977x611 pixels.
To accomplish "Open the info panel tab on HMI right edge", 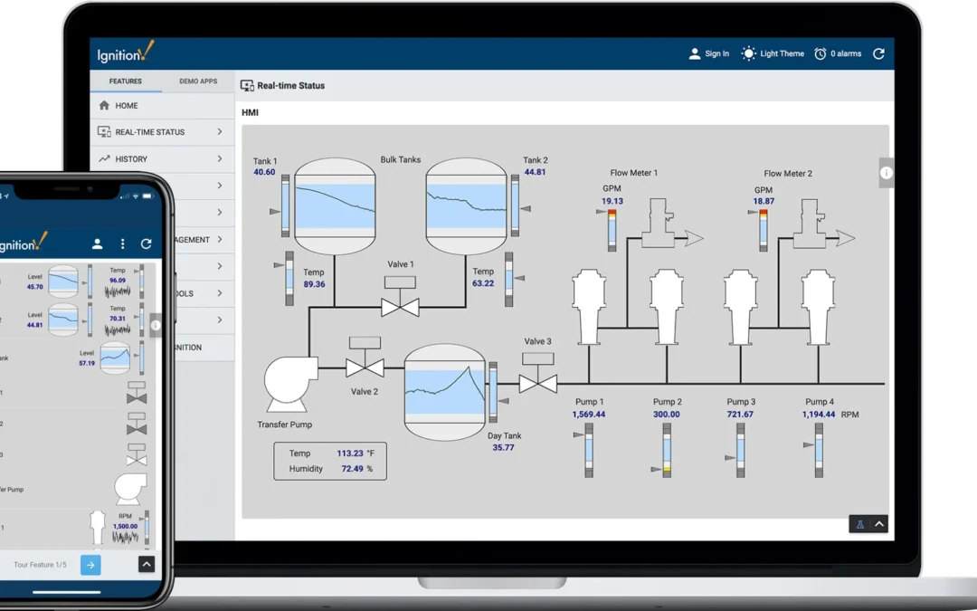I will coord(886,173).
